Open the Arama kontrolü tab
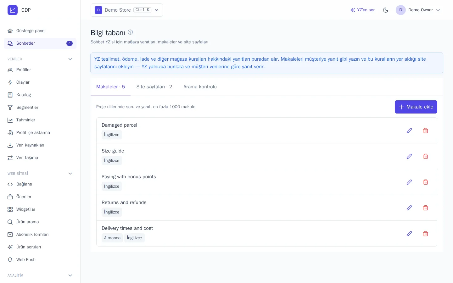Viewport: 453px width, 283px height. point(200,87)
